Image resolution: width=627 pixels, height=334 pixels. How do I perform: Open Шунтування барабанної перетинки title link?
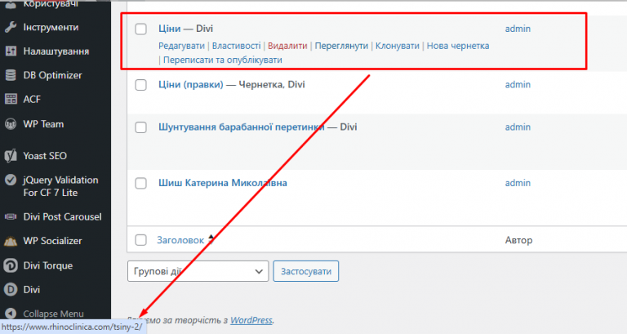point(242,127)
